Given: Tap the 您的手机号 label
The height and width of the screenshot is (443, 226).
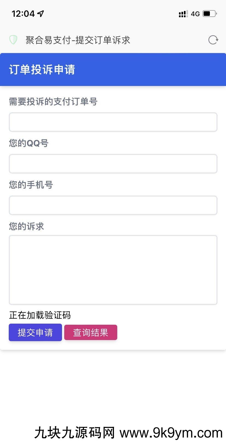Looking at the screenshot, I should [x=31, y=185].
